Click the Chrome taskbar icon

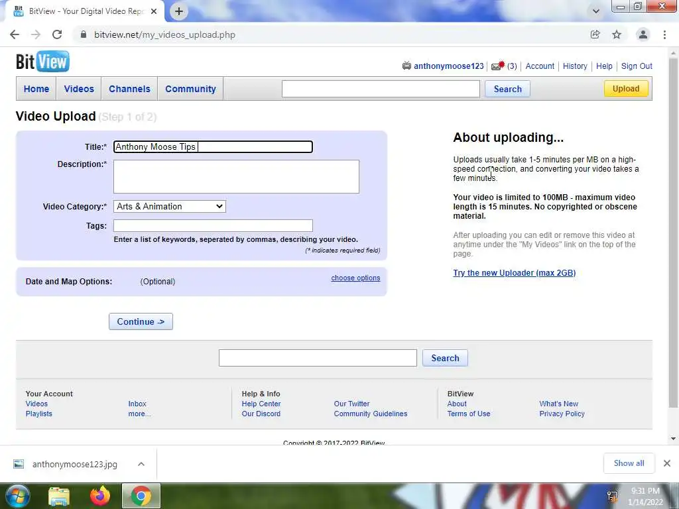(141, 496)
